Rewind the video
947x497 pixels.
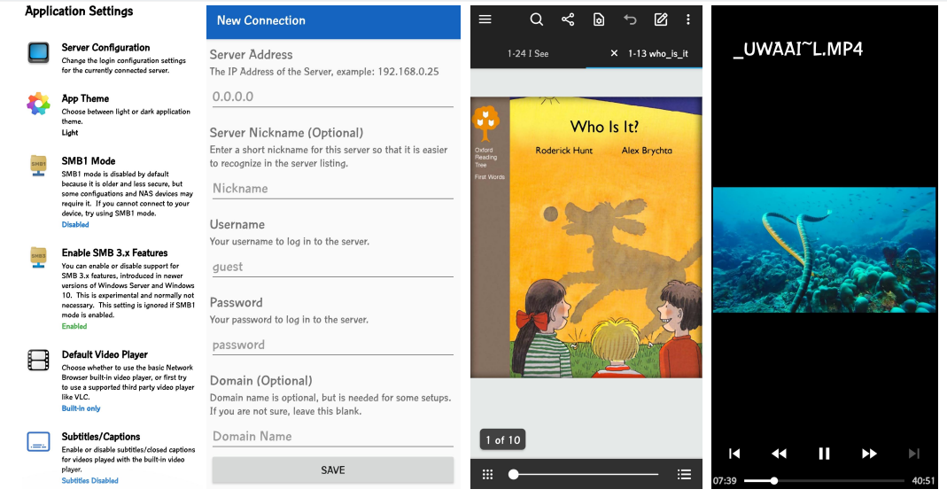tap(779, 454)
